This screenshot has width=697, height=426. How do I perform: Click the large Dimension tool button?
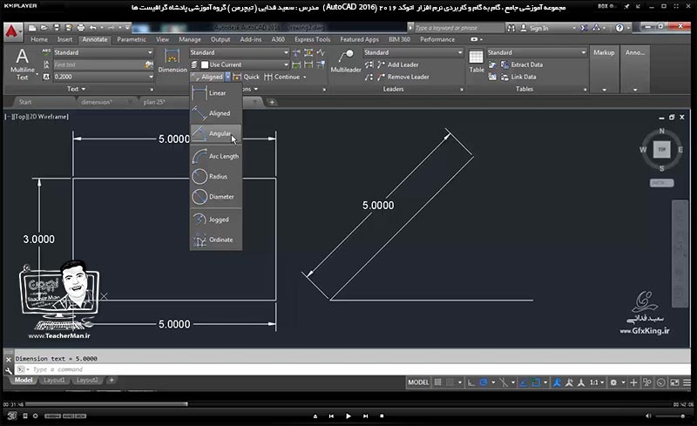click(x=173, y=61)
